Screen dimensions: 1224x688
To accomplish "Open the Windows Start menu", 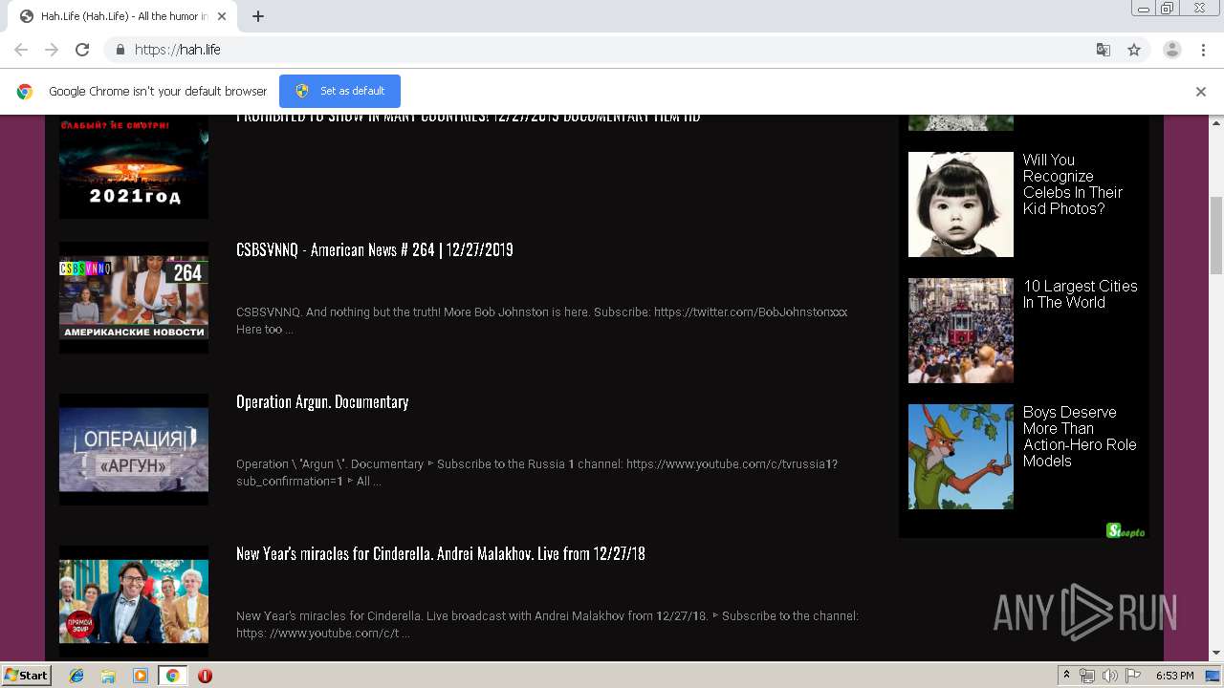I will (27, 676).
